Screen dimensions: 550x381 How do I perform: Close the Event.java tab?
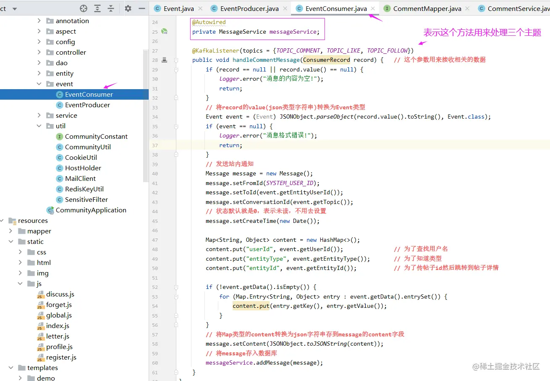click(200, 8)
